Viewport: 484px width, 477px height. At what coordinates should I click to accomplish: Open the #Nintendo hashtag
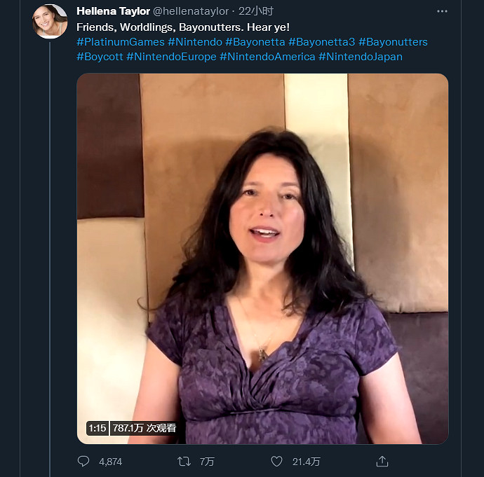[x=195, y=42]
